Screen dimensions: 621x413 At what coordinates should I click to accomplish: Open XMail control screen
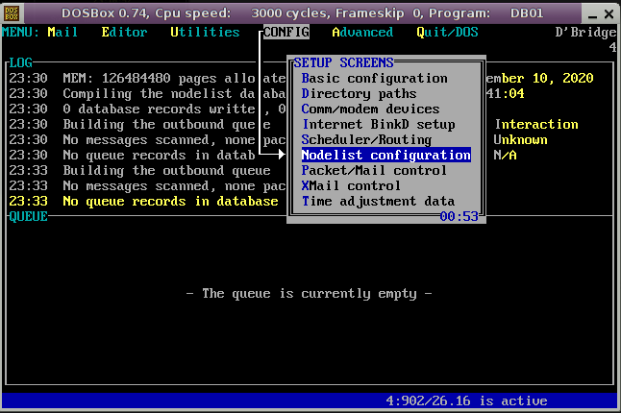click(x=351, y=185)
